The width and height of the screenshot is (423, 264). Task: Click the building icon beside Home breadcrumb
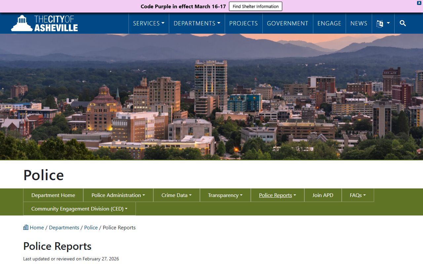tap(26, 227)
